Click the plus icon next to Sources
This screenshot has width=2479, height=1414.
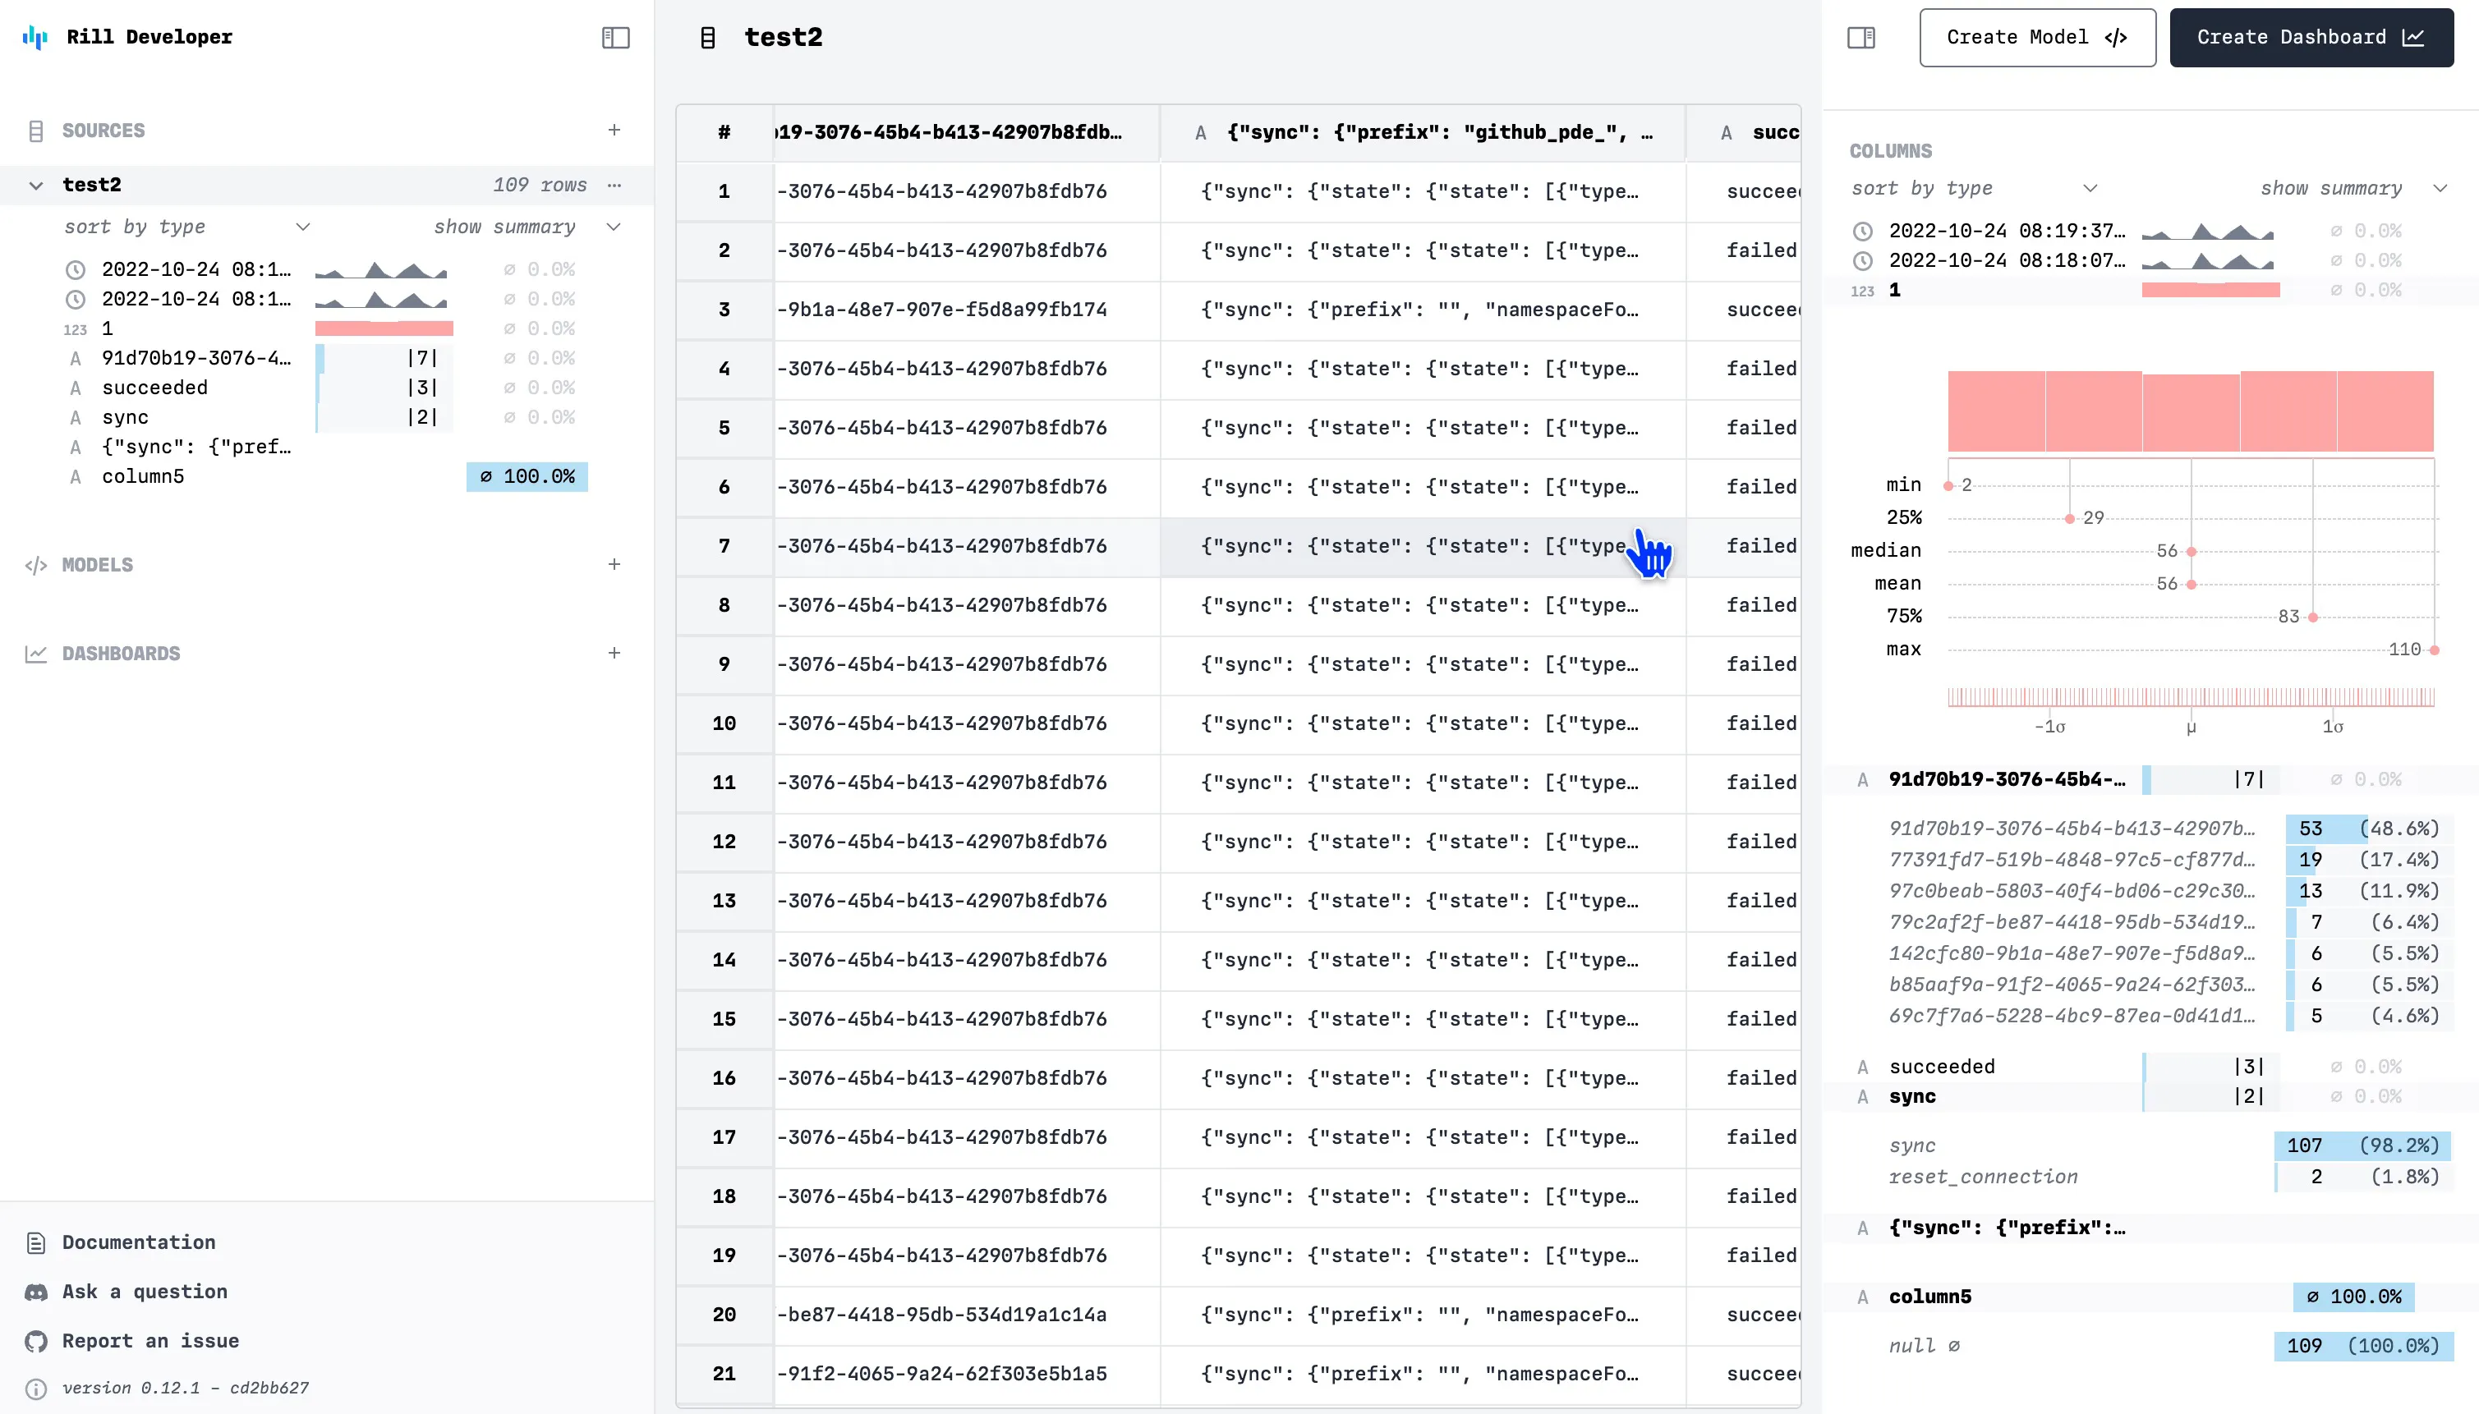(x=614, y=130)
